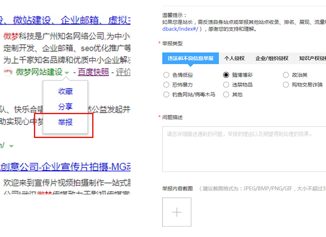Click into the 问题描述 text area
326x237 pixels.
coord(243,149)
